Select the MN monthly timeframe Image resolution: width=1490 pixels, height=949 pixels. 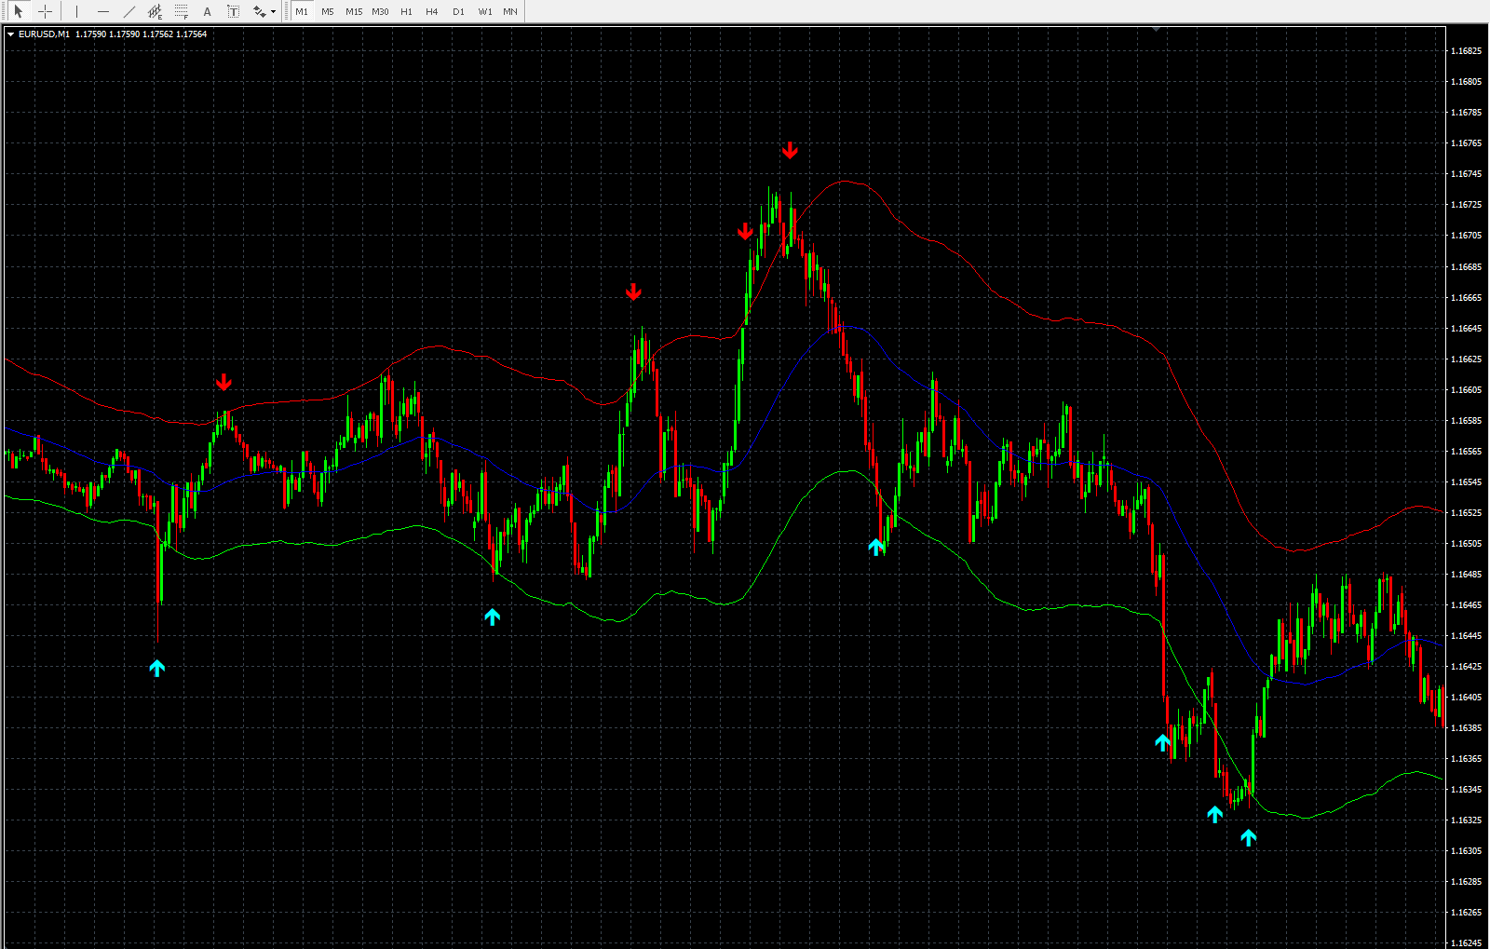pyautogui.click(x=510, y=12)
